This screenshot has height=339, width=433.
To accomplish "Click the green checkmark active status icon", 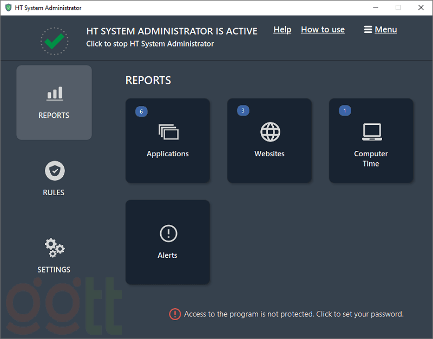I will tap(55, 41).
